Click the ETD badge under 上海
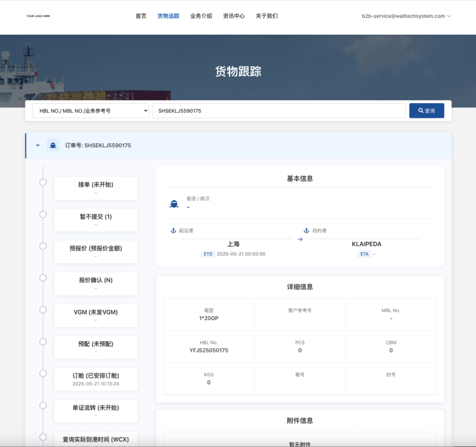Image resolution: width=476 pixels, height=447 pixels. coord(208,254)
